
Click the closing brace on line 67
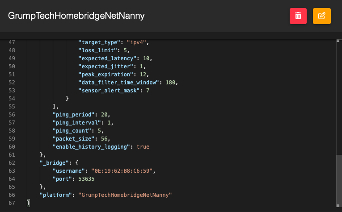tap(28, 203)
